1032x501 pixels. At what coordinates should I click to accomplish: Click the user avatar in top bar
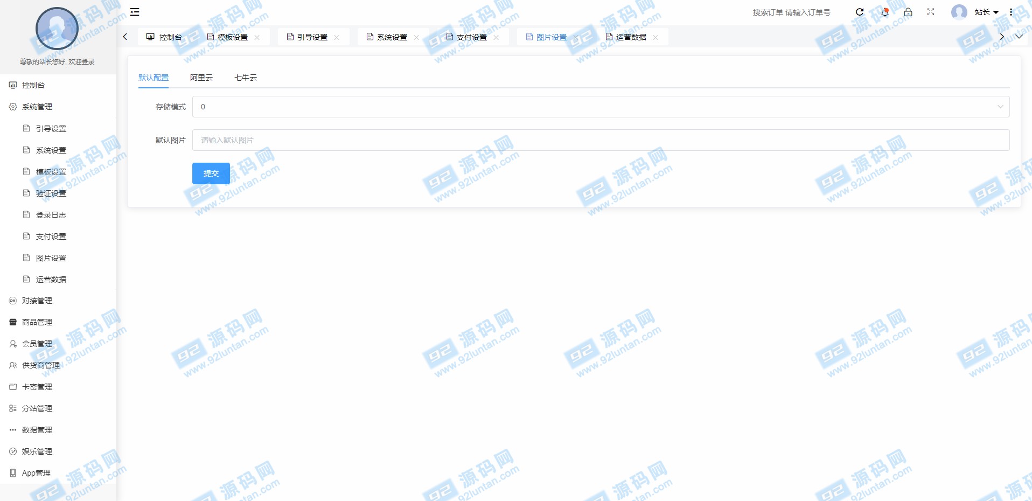(x=959, y=12)
